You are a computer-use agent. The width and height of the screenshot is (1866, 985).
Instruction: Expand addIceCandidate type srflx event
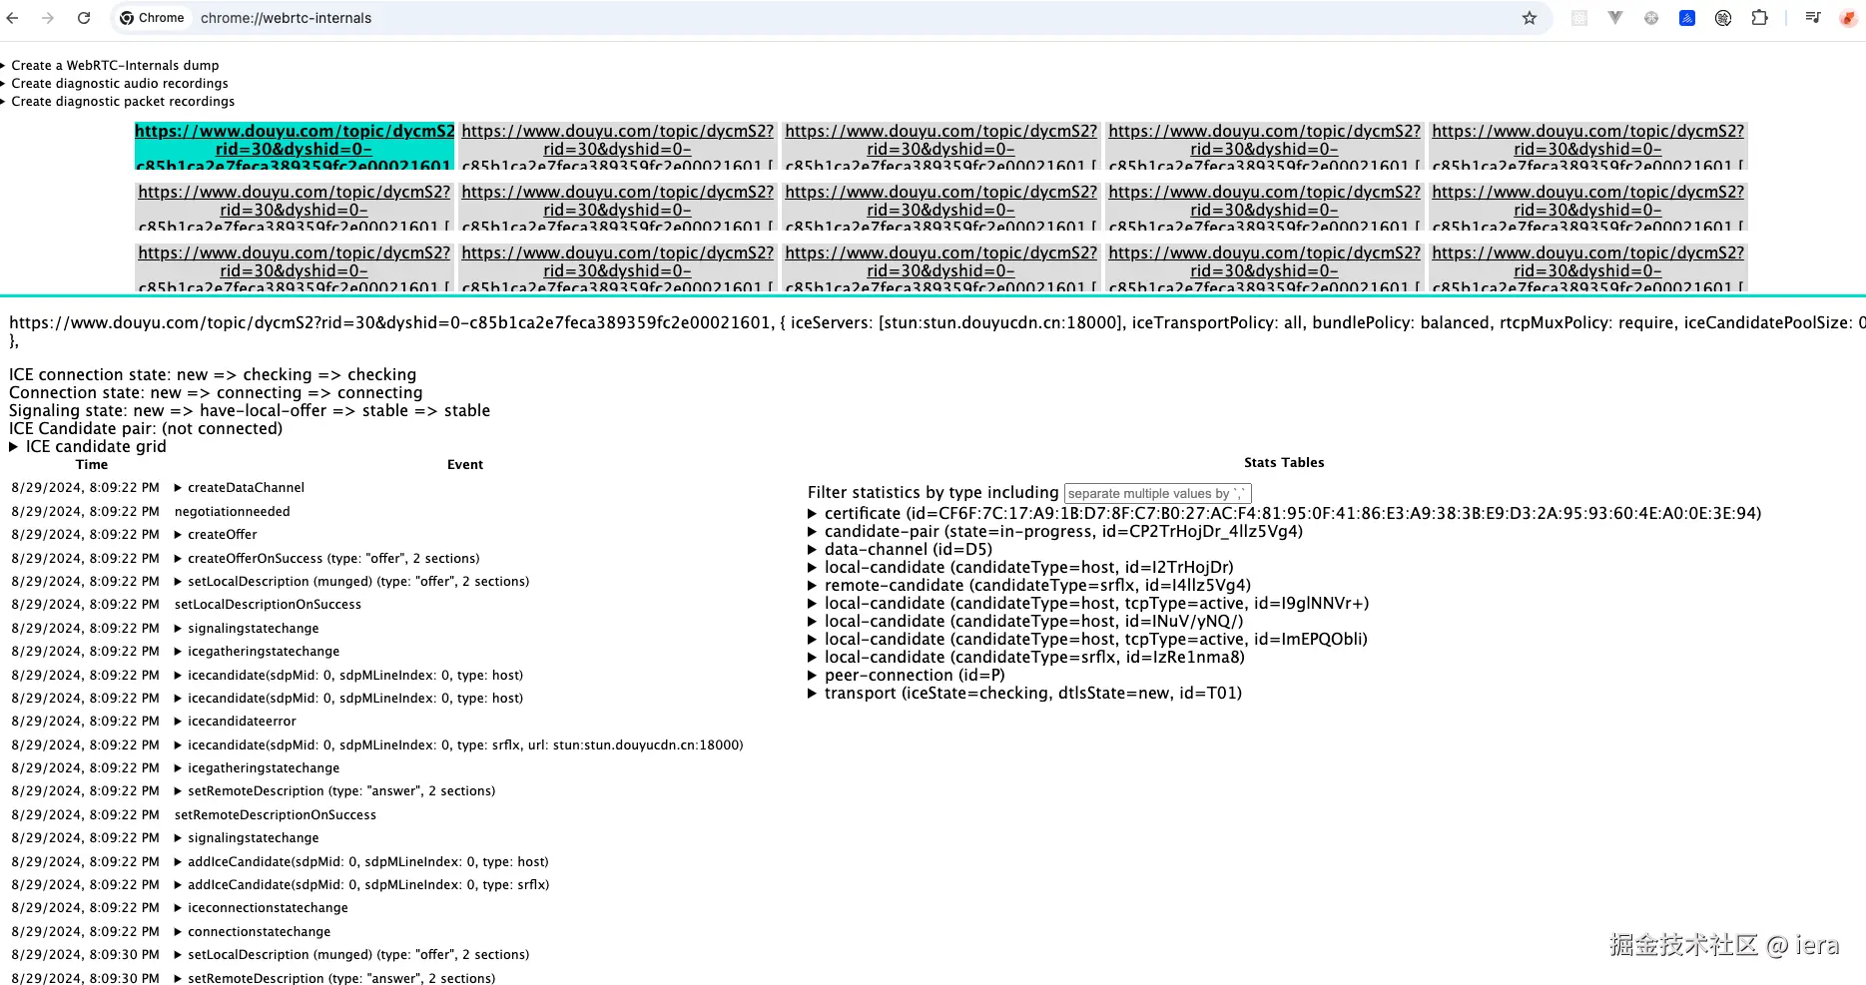click(361, 885)
